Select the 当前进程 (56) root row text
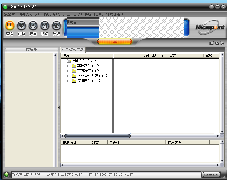Image resolution: width=227 pixels, height=180 pixels. tap(84, 61)
